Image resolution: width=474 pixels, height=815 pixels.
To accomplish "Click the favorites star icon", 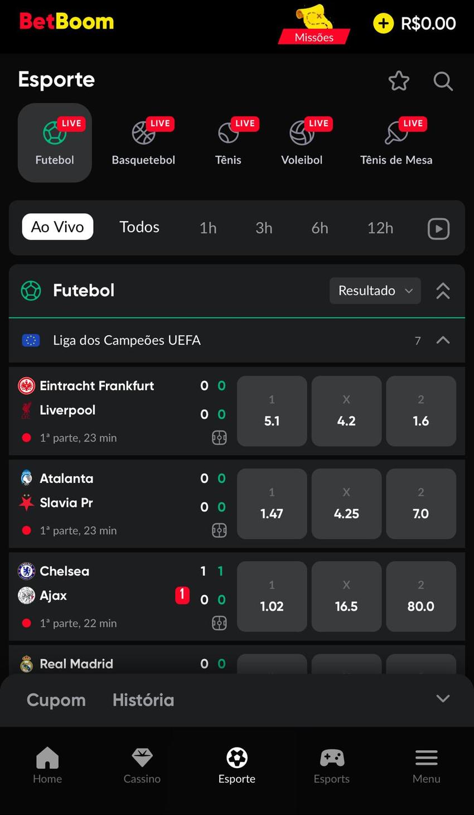I will [399, 81].
